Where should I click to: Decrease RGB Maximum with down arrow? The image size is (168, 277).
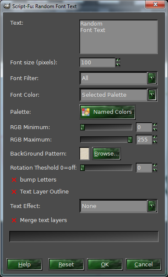tap(155, 142)
